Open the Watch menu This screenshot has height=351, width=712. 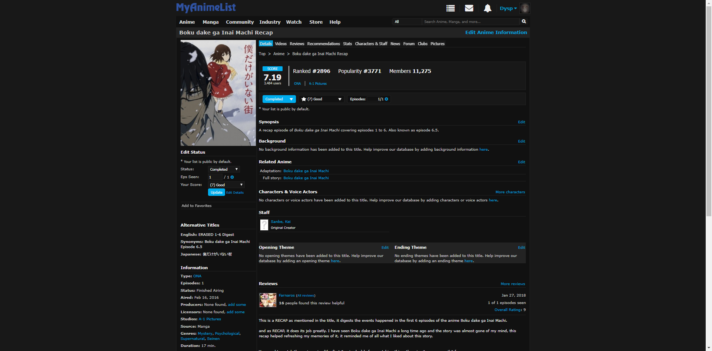click(x=294, y=22)
